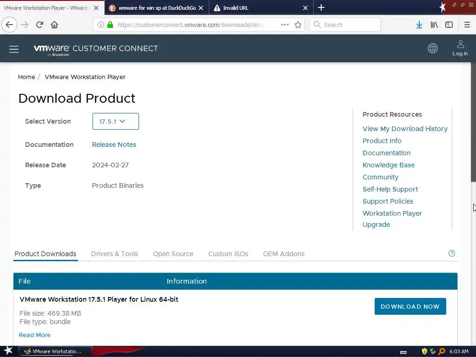Click the Product Binaries type value
This screenshot has width=476, height=357.
[118, 185]
